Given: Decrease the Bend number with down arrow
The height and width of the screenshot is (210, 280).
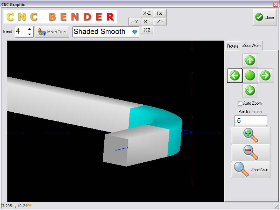Looking at the screenshot, I should pyautogui.click(x=29, y=34).
